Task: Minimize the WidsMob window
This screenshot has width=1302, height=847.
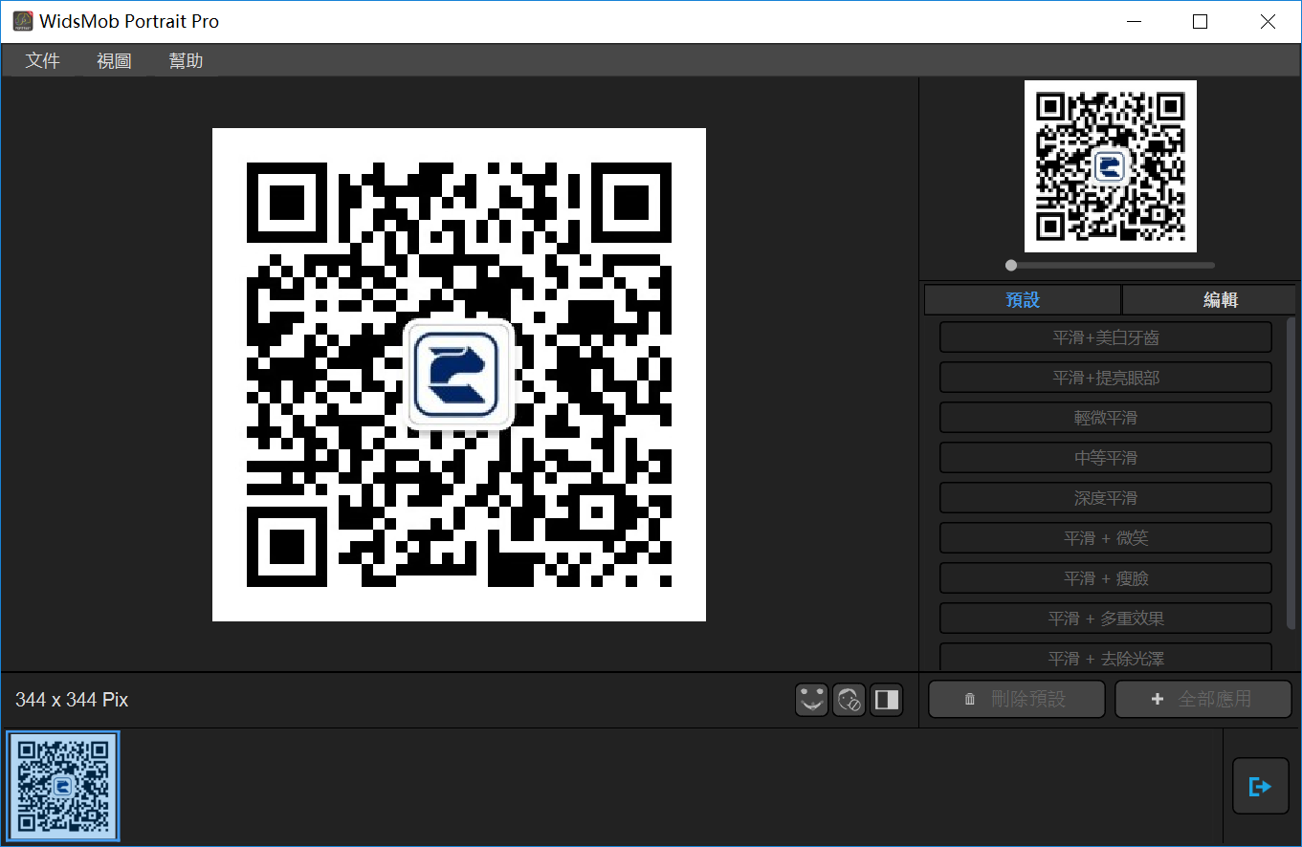Action: coord(1134,21)
